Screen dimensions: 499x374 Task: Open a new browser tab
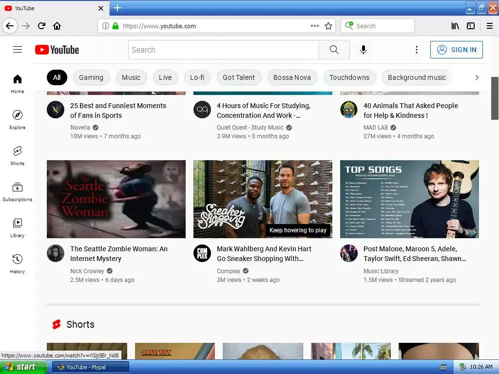click(117, 8)
